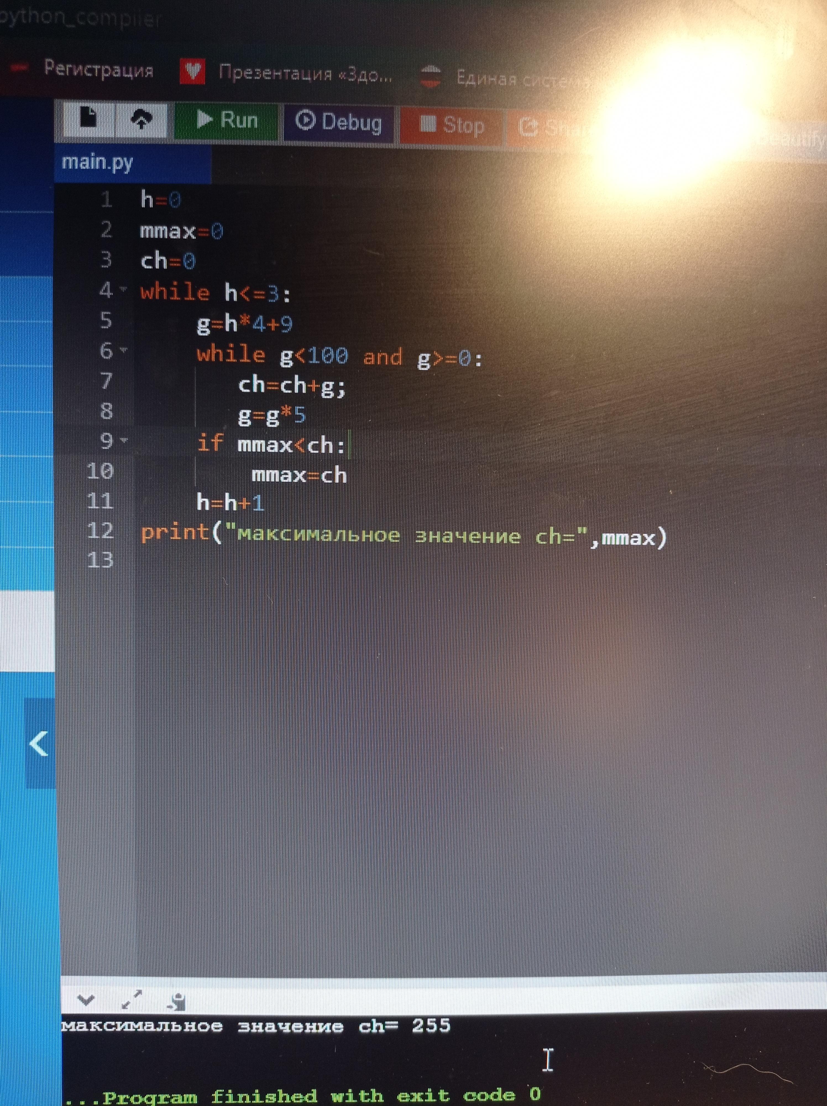
Task: Click the Share button
Action: pos(550,128)
